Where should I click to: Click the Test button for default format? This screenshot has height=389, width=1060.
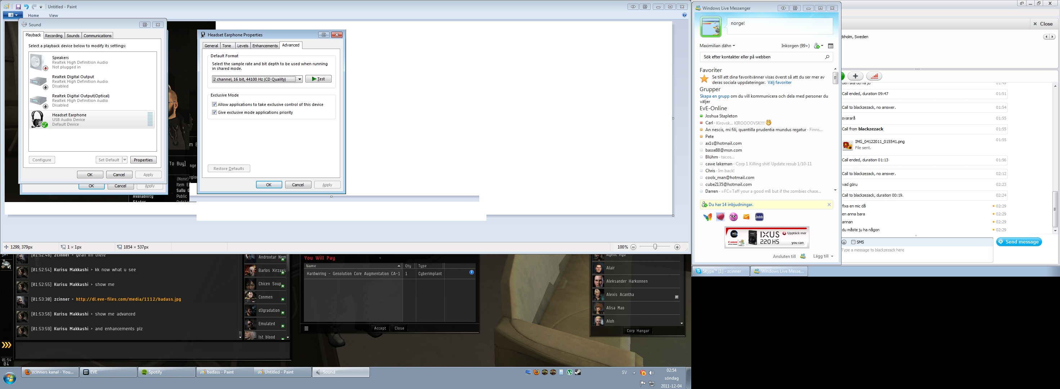318,79
